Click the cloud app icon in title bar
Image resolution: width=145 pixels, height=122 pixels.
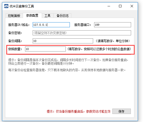coord(6,6)
